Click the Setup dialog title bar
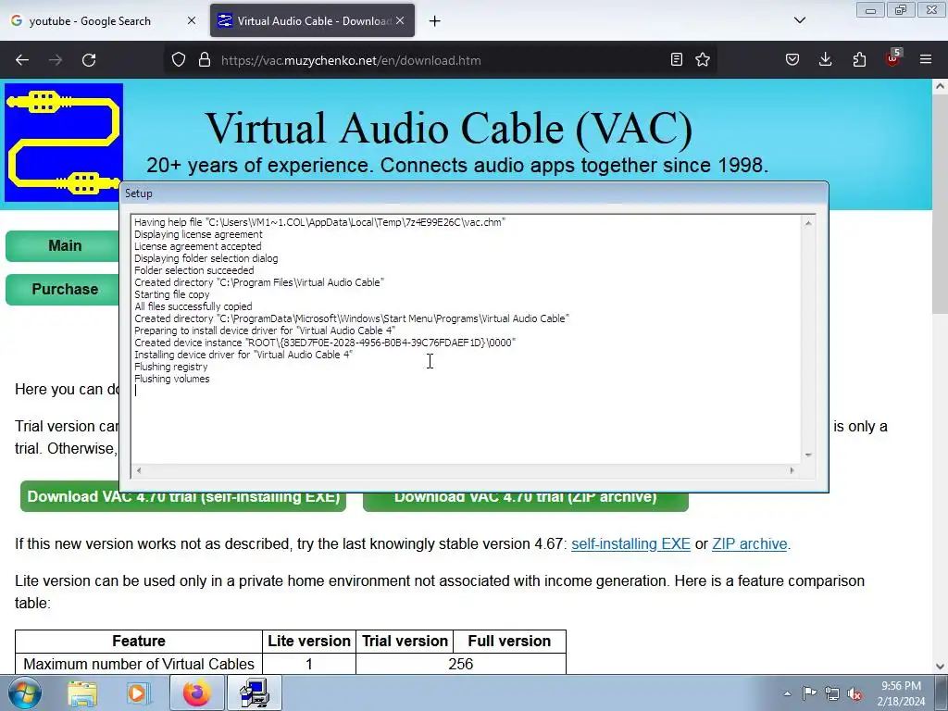948x711 pixels. click(474, 193)
